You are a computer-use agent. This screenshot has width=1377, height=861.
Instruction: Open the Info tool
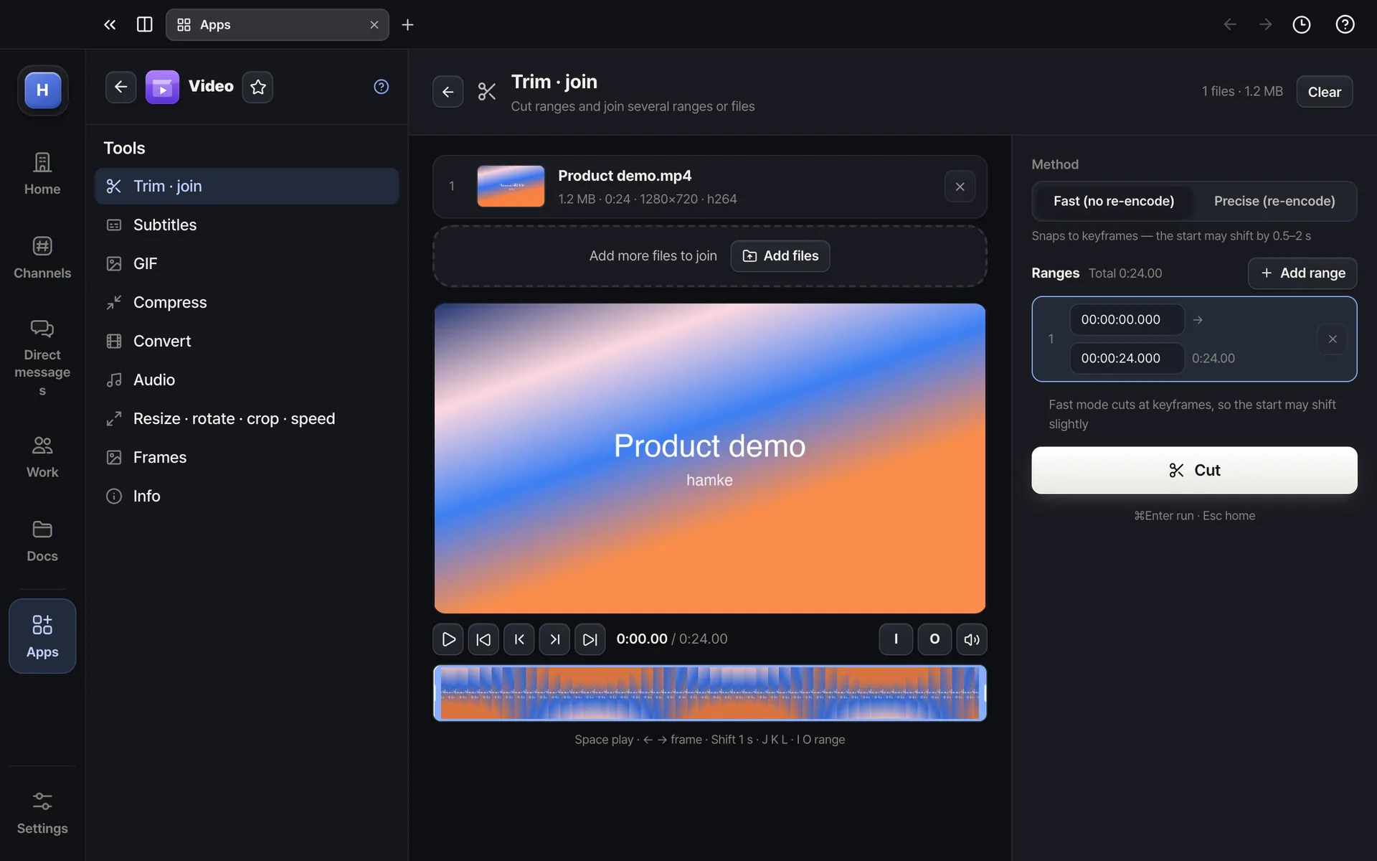pos(247,497)
